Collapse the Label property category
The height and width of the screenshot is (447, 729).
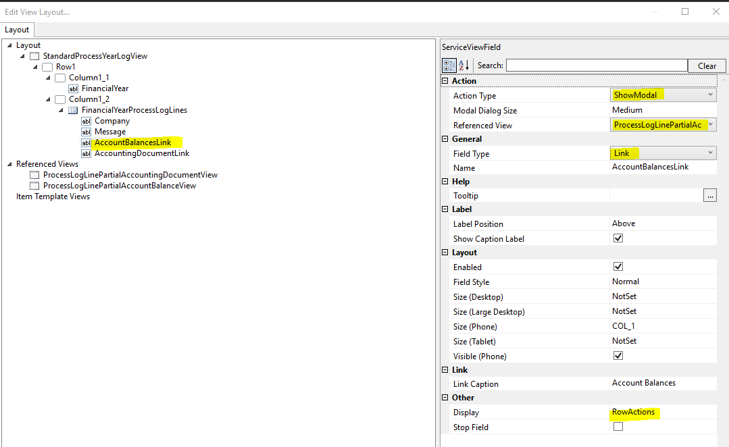[445, 209]
